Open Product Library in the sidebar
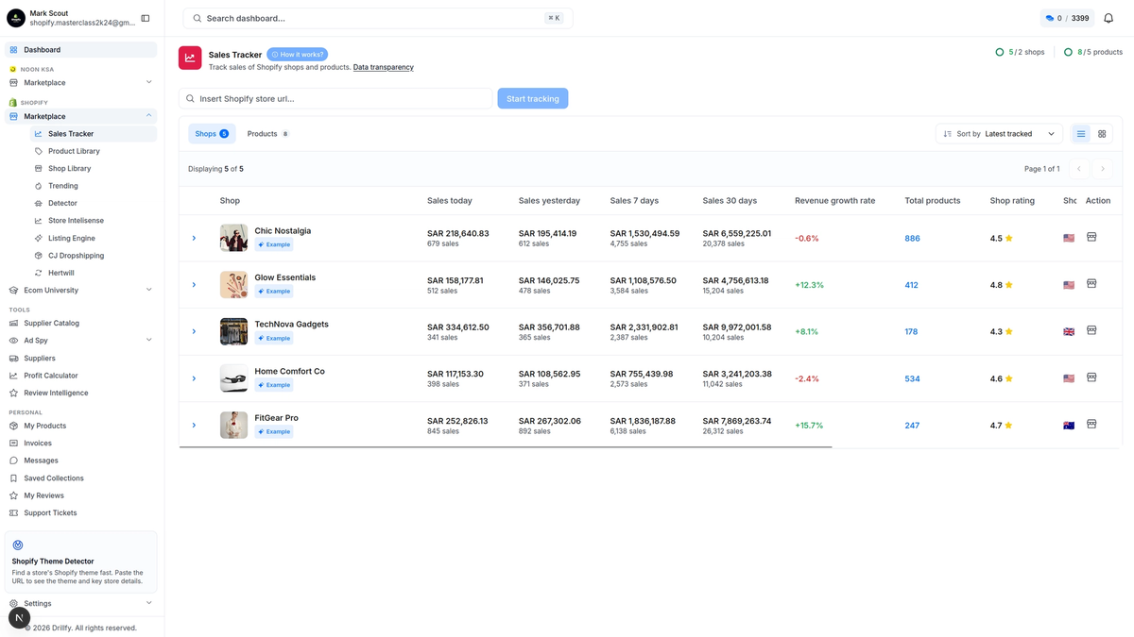 point(74,151)
